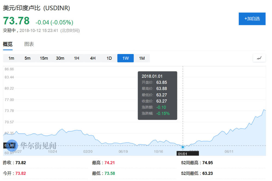Click the 01/01 crosshair date label
The width and height of the screenshot is (272, 181).
pyautogui.click(x=187, y=154)
